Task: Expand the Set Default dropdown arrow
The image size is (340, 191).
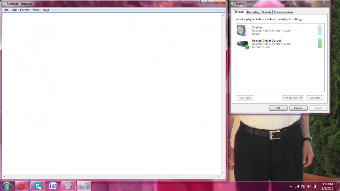Action: (x=302, y=98)
